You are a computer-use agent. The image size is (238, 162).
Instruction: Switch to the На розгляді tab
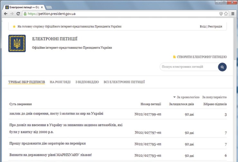click(x=60, y=82)
